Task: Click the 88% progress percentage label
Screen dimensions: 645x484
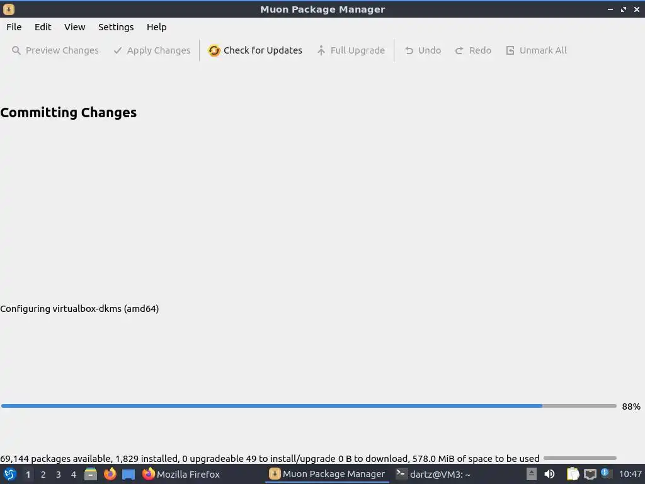Action: (631, 406)
